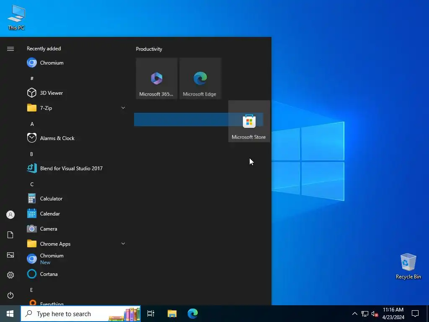Open File Explorer from taskbar
This screenshot has width=429, height=322.
click(x=172, y=314)
